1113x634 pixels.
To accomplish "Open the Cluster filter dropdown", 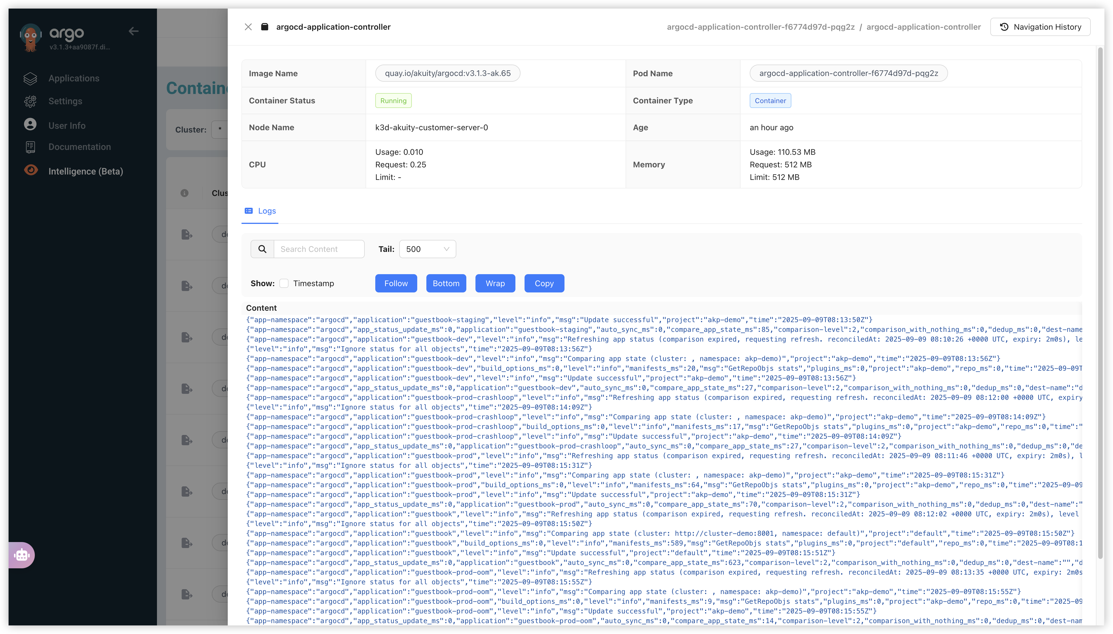I will tap(220, 129).
